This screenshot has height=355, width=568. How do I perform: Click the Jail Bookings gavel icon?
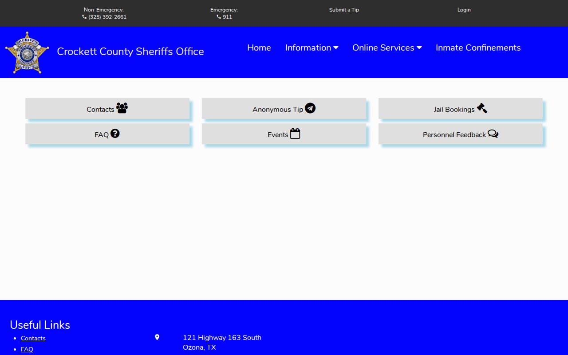tap(482, 108)
